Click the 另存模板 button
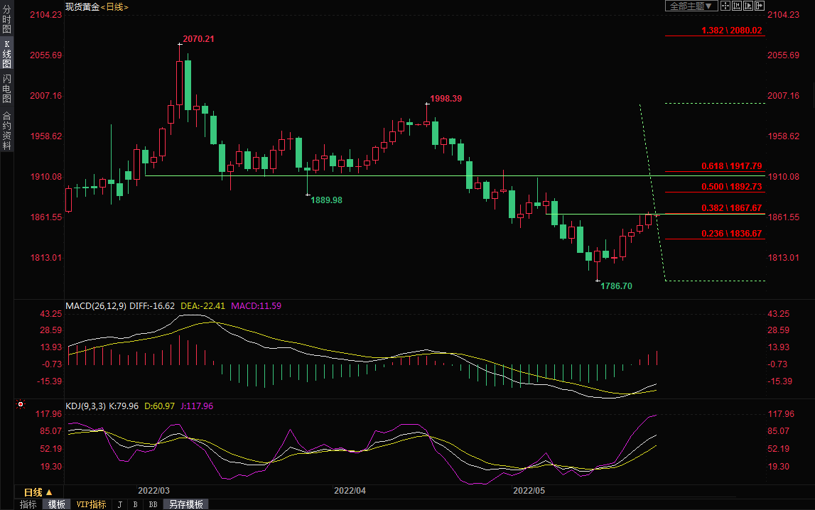Screen dimensions: 815x510 tap(186, 504)
